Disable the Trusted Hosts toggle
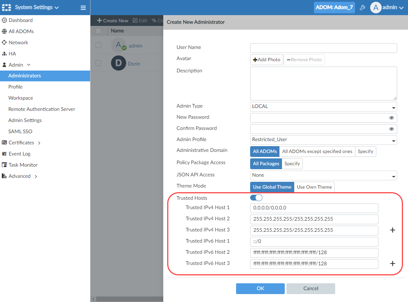This screenshot has width=408, height=302. [x=256, y=198]
